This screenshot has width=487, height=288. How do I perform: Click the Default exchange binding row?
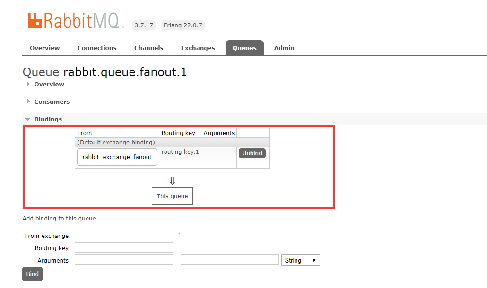point(172,142)
